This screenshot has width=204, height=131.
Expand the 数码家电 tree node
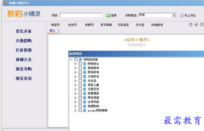pyautogui.click(x=75, y=72)
